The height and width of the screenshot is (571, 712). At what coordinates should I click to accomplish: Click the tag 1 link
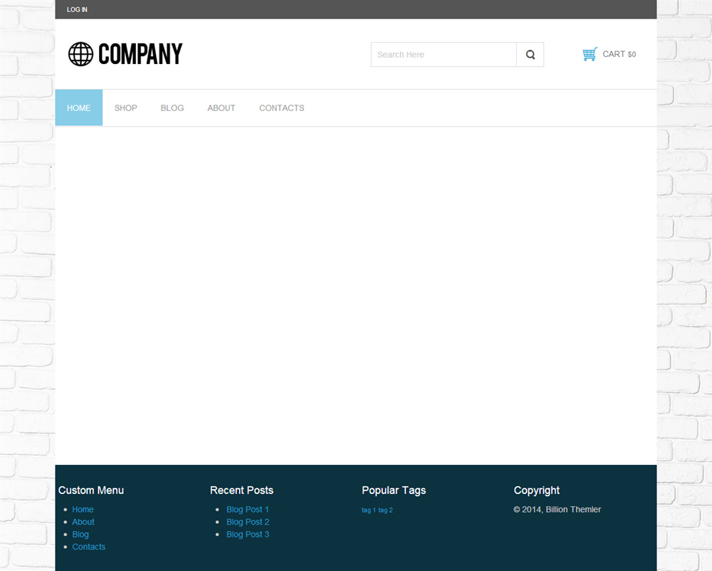click(369, 510)
